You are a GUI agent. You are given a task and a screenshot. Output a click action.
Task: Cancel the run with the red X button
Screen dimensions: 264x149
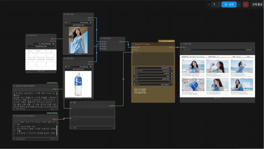(x=246, y=4)
